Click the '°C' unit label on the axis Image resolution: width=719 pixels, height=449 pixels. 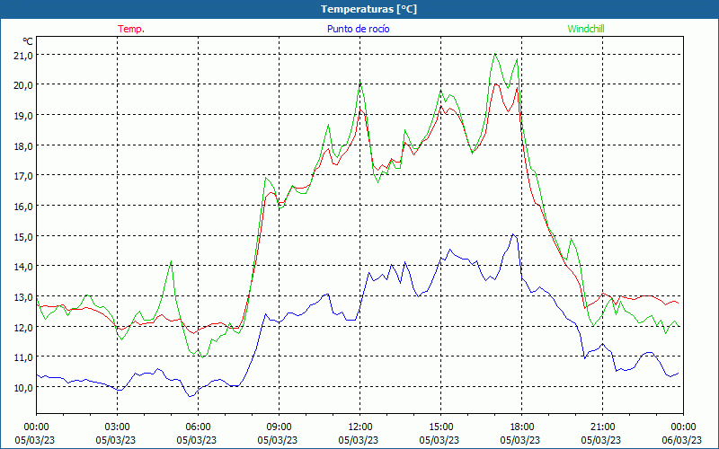point(28,41)
